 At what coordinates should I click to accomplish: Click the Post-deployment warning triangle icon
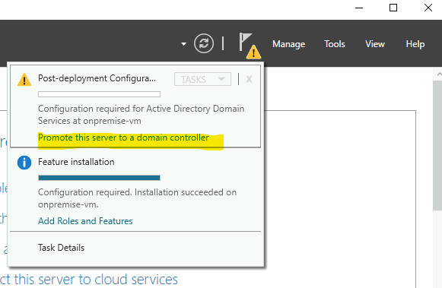coord(24,79)
